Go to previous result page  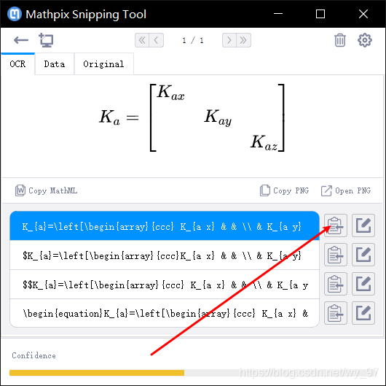tap(156, 40)
